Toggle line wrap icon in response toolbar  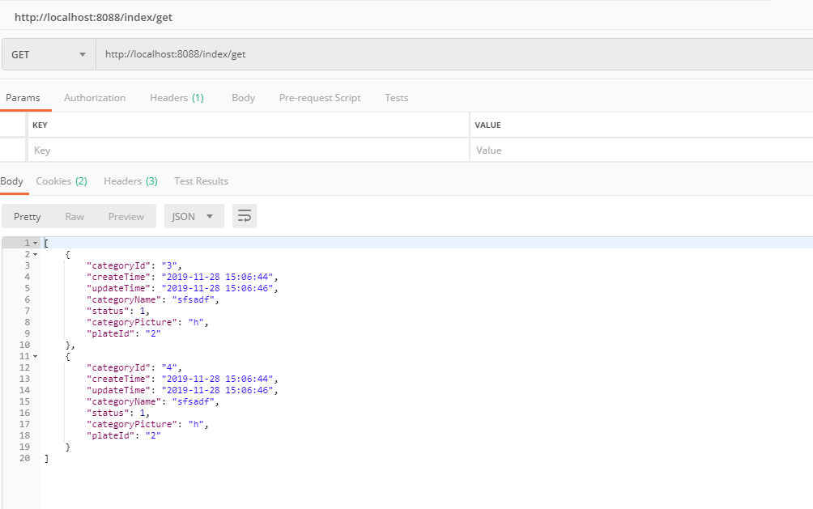click(245, 216)
